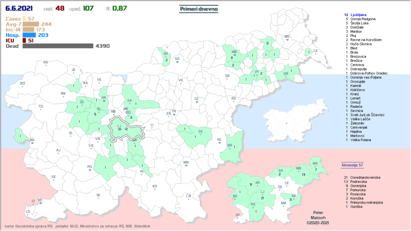This screenshot has width=411, height=231.
Task: Click Ljubljana in the municipality list
Action: click(x=360, y=15)
